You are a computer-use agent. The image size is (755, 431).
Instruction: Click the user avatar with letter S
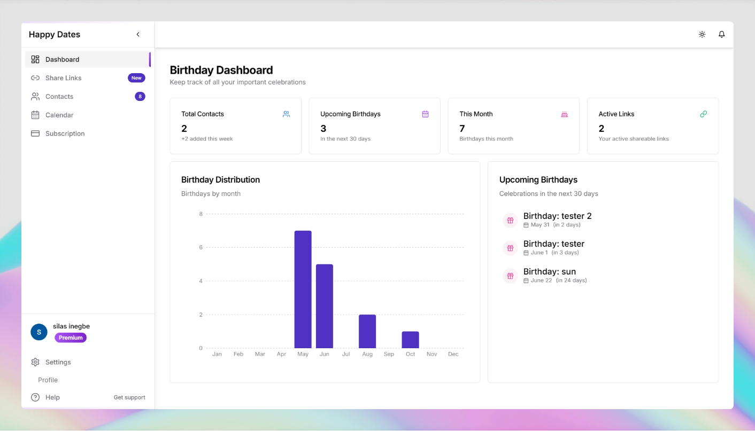pos(39,332)
